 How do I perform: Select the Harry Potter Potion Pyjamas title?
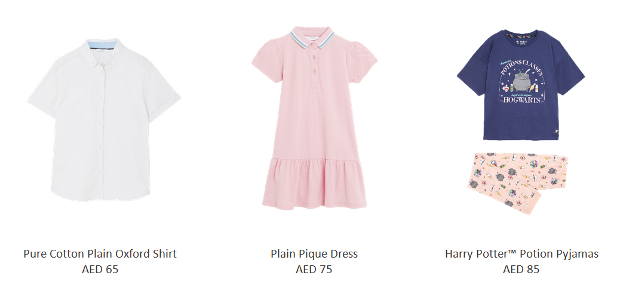coord(521,253)
